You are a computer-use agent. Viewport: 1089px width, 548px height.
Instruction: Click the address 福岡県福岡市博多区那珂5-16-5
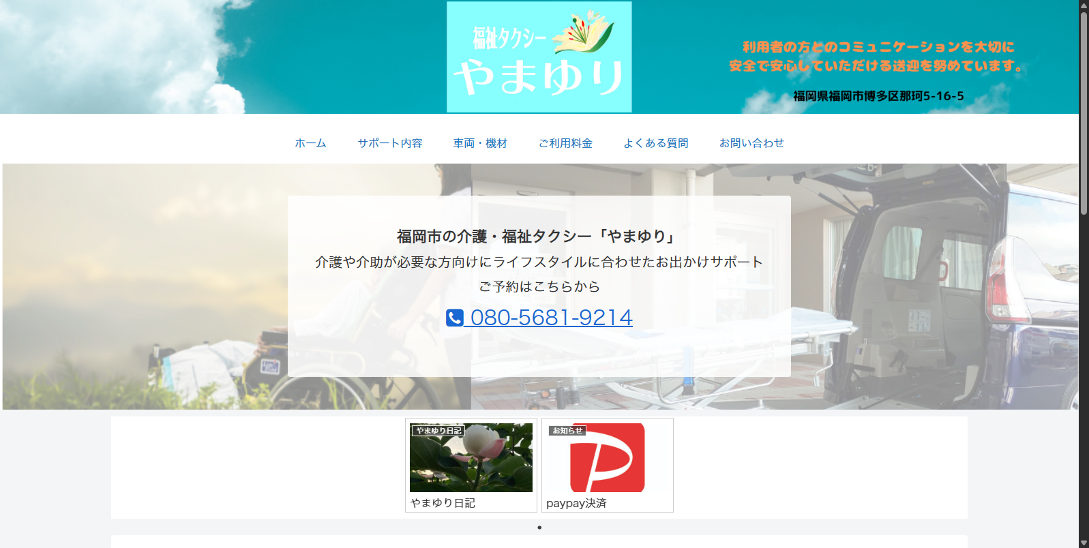[x=878, y=96]
